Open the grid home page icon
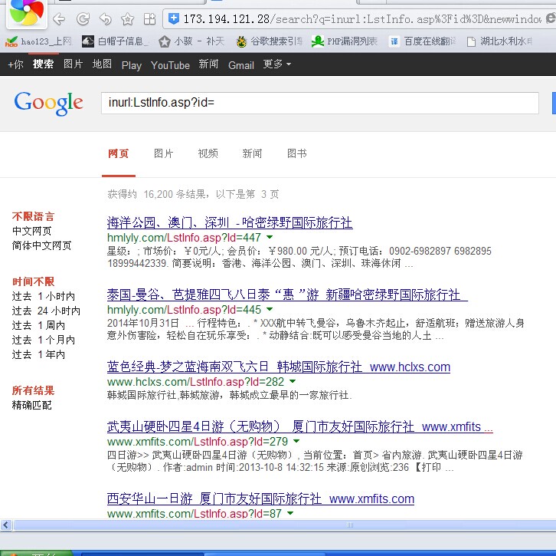This screenshot has height=556, width=556. tap(149, 19)
